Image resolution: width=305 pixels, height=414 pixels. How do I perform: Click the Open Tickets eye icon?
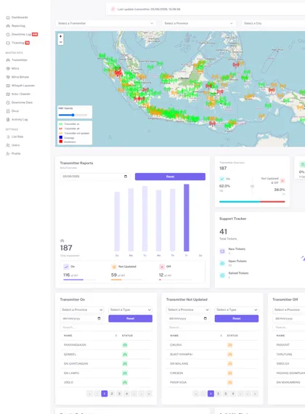(x=222, y=263)
